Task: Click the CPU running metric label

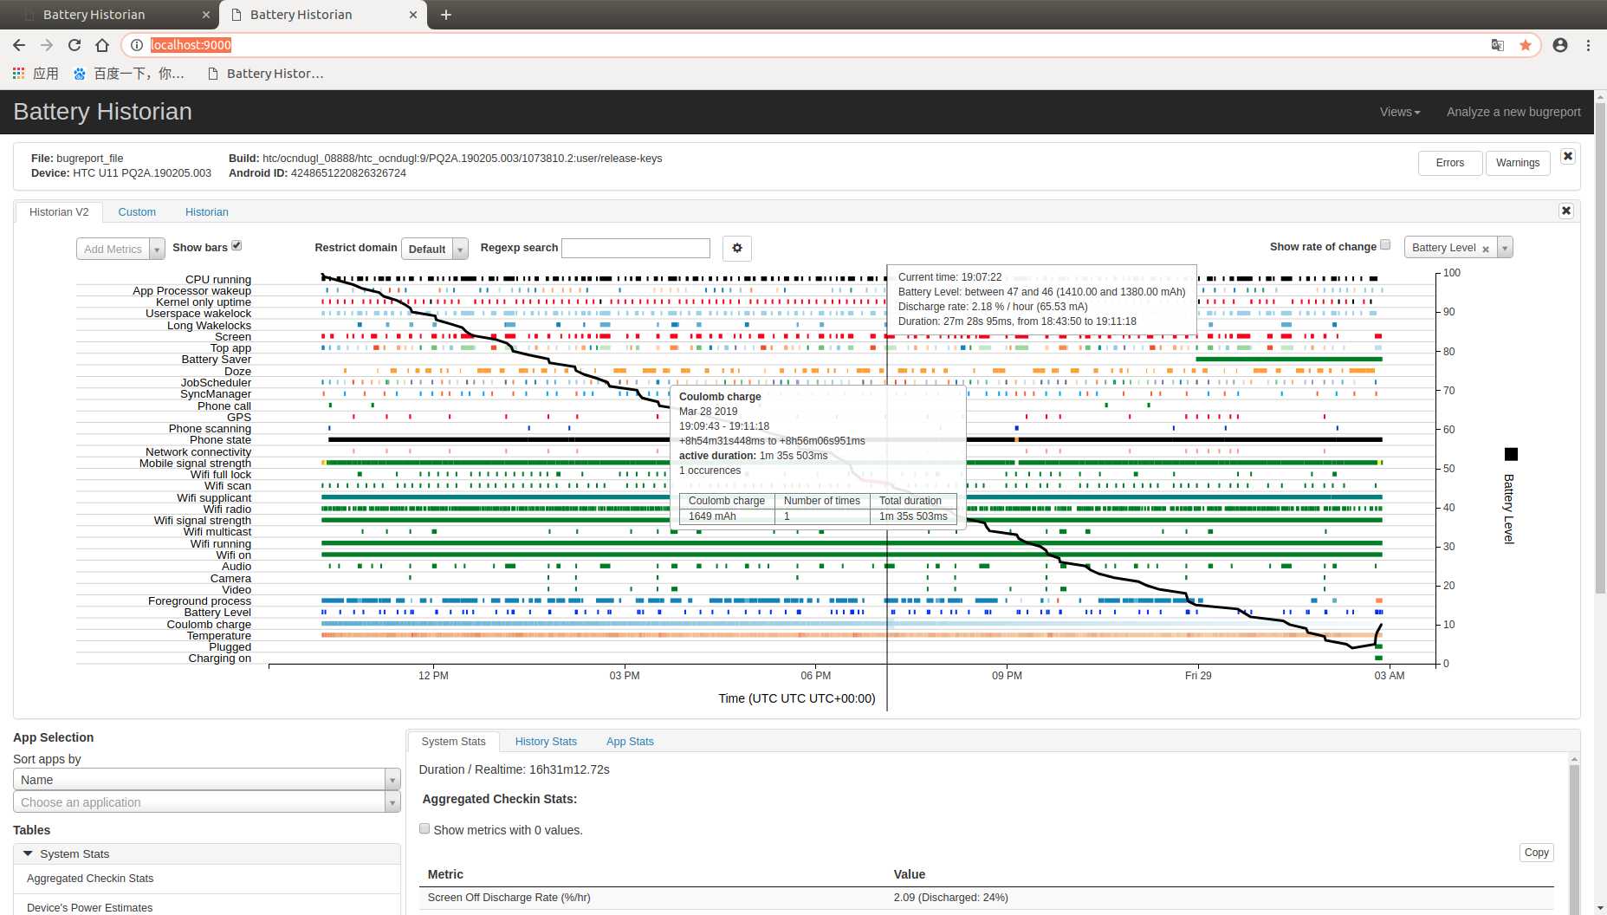Action: 218,279
